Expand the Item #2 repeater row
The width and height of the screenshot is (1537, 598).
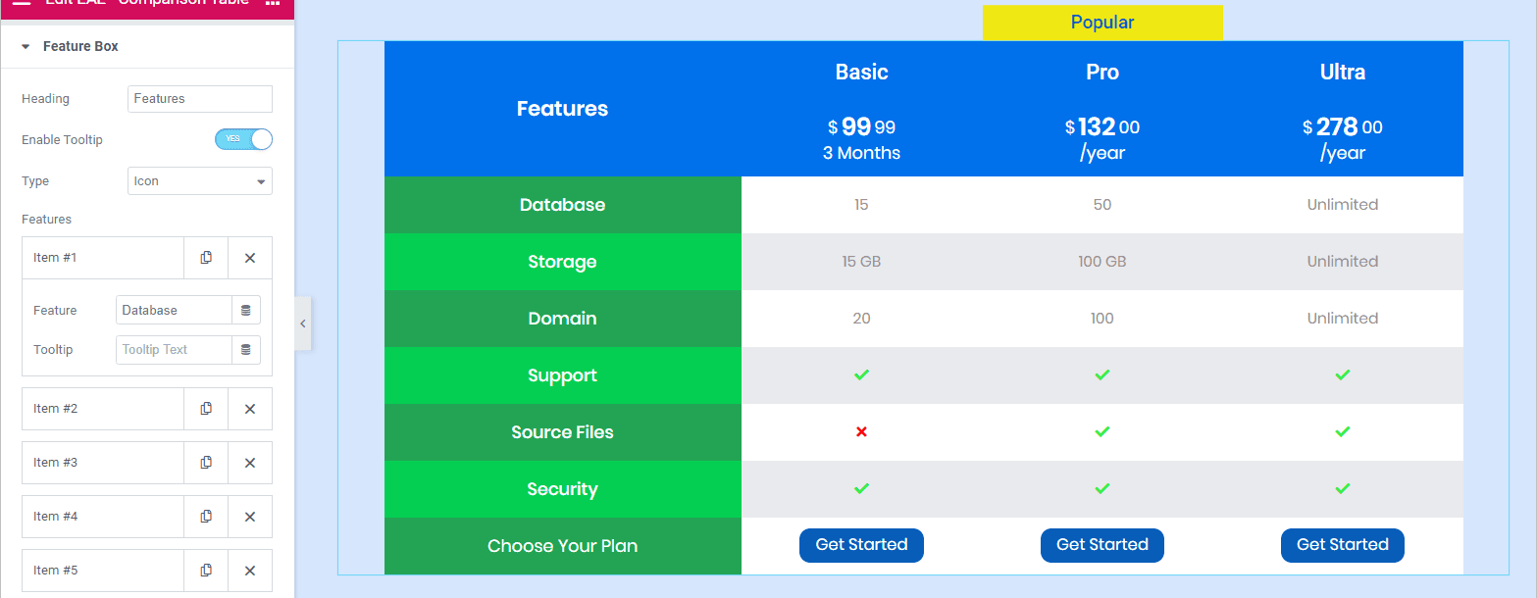point(103,409)
